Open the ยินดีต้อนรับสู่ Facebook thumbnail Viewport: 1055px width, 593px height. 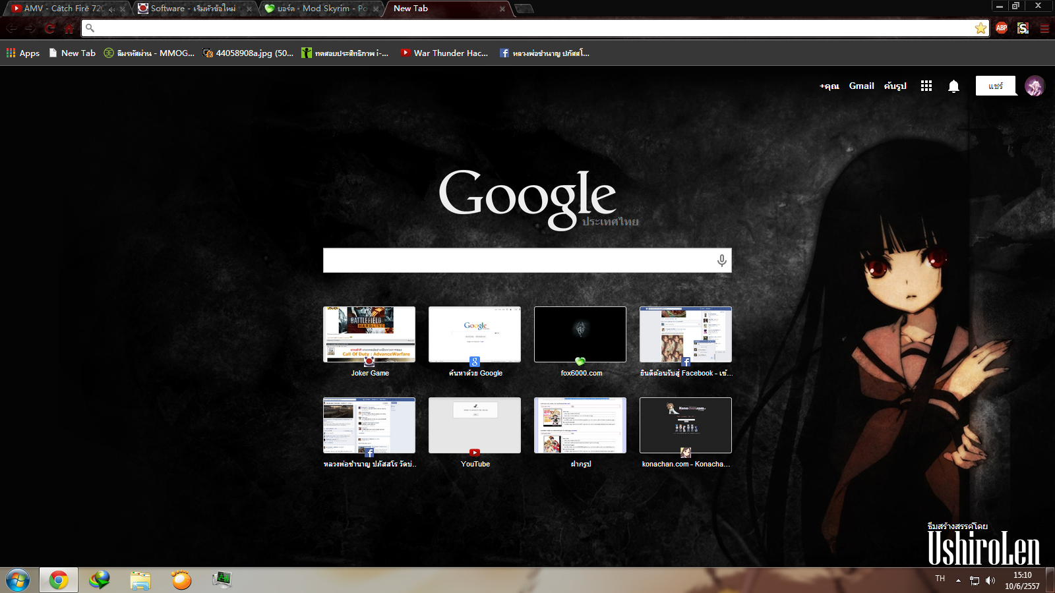(x=686, y=335)
